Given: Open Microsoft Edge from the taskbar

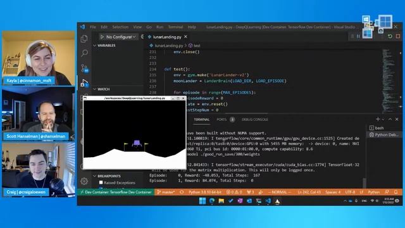Looking at the screenshot, I should pyautogui.click(x=212, y=201).
